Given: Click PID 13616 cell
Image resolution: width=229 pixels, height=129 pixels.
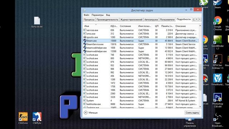Looking at the screenshot, I should (113, 44).
